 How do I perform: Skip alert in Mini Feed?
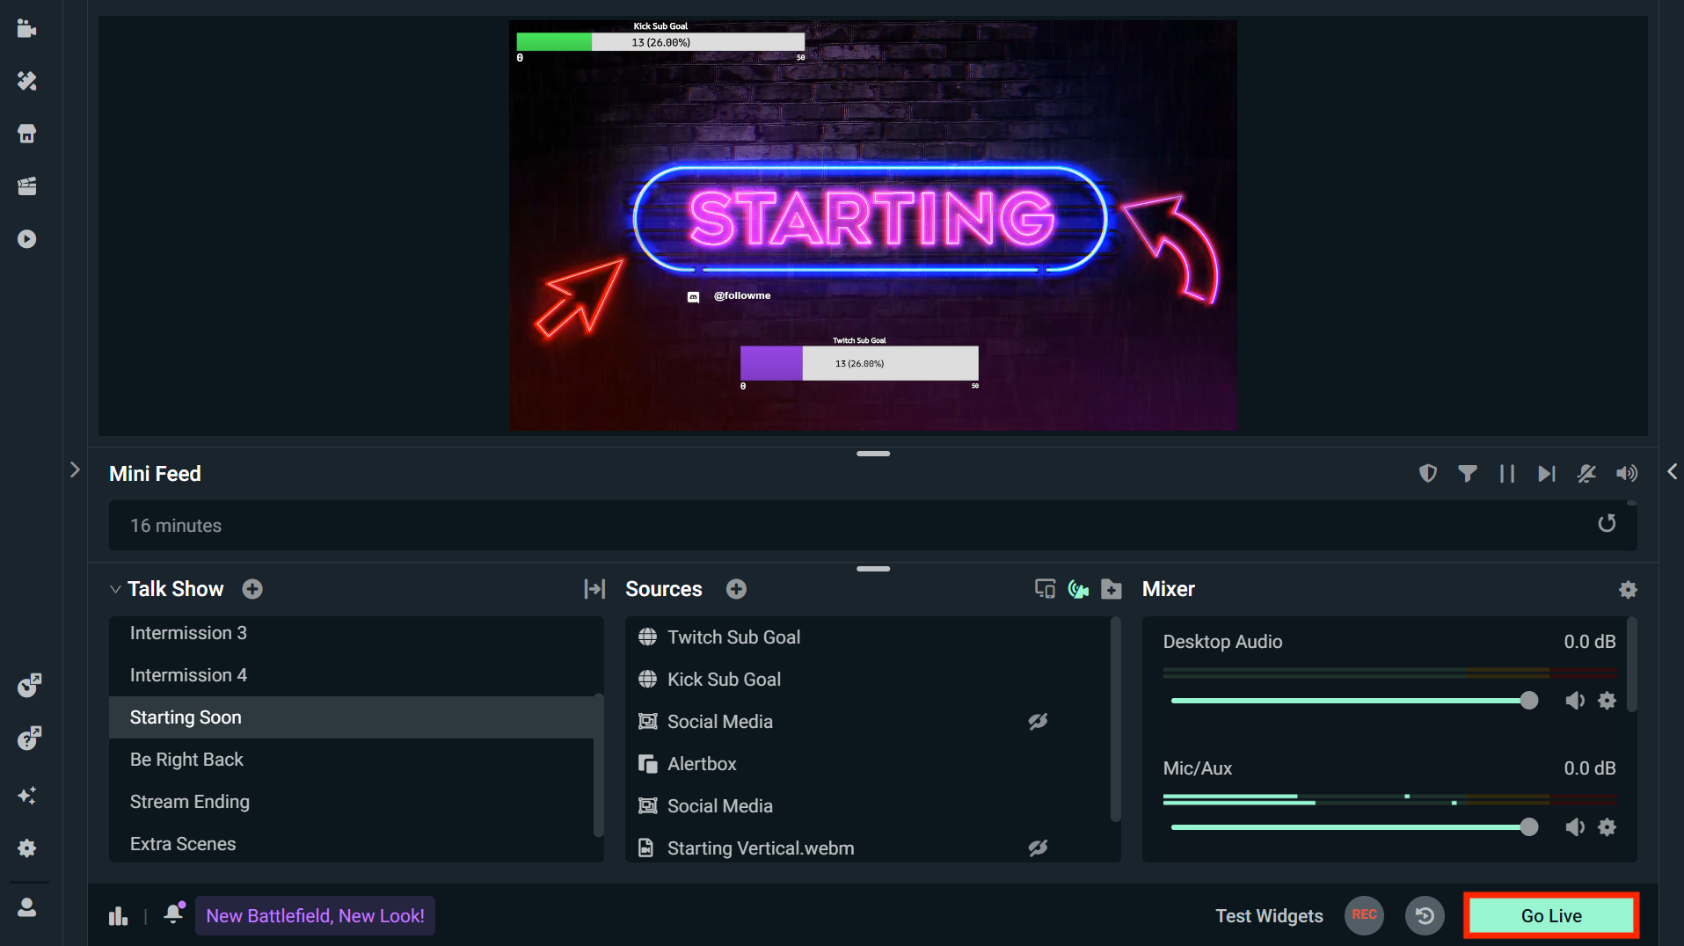(1546, 474)
